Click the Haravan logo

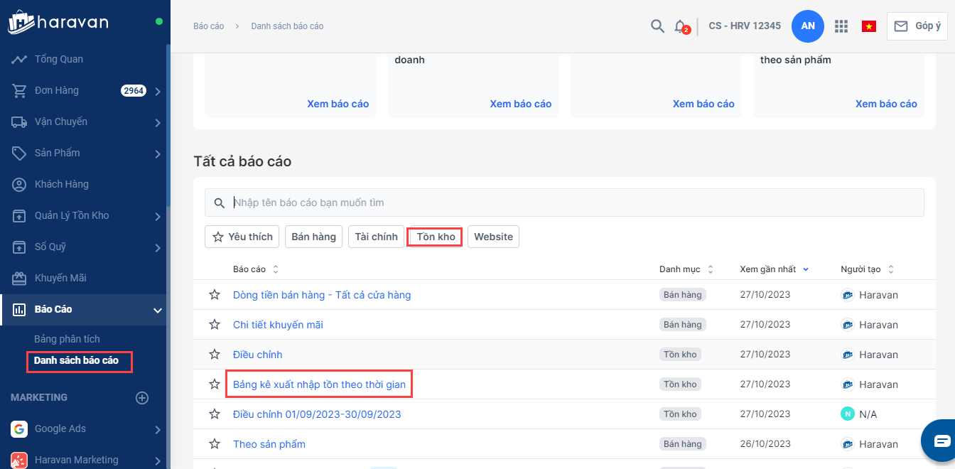tap(58, 22)
